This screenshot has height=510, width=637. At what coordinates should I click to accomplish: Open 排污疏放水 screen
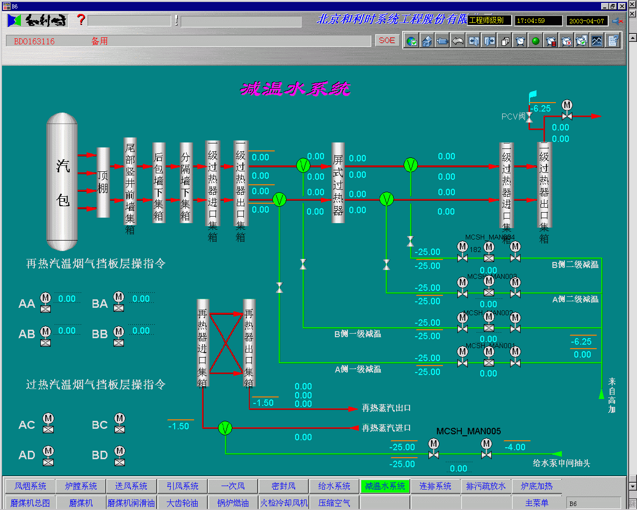(x=486, y=486)
